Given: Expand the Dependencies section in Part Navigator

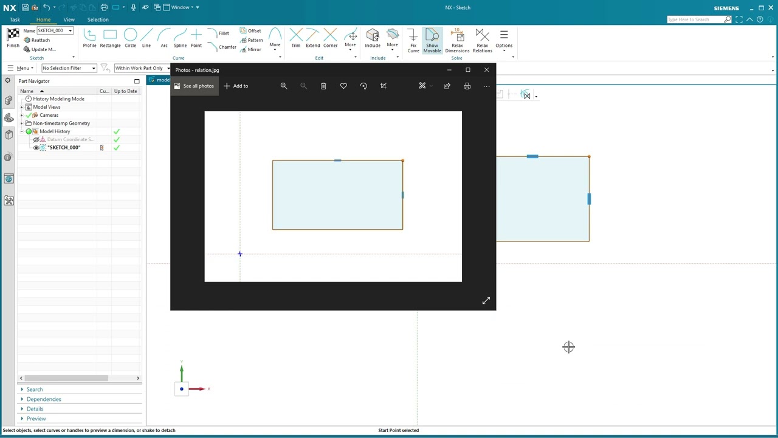Looking at the screenshot, I should click(x=44, y=399).
